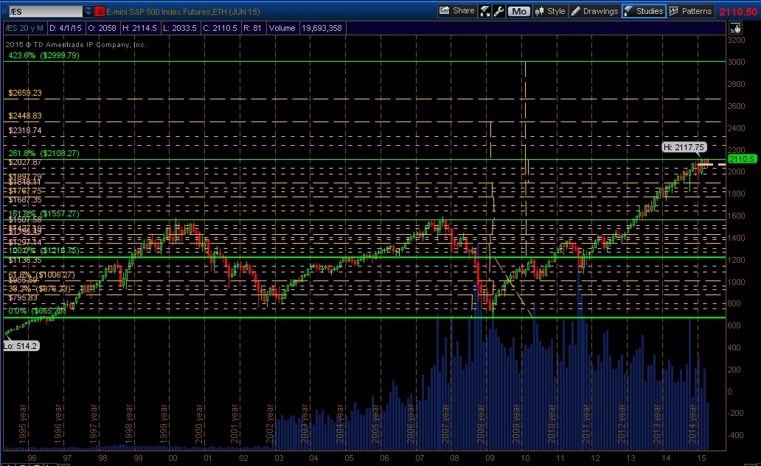761x466 pixels.
Task: Select the $2659.23 price level label
Action: [25, 93]
